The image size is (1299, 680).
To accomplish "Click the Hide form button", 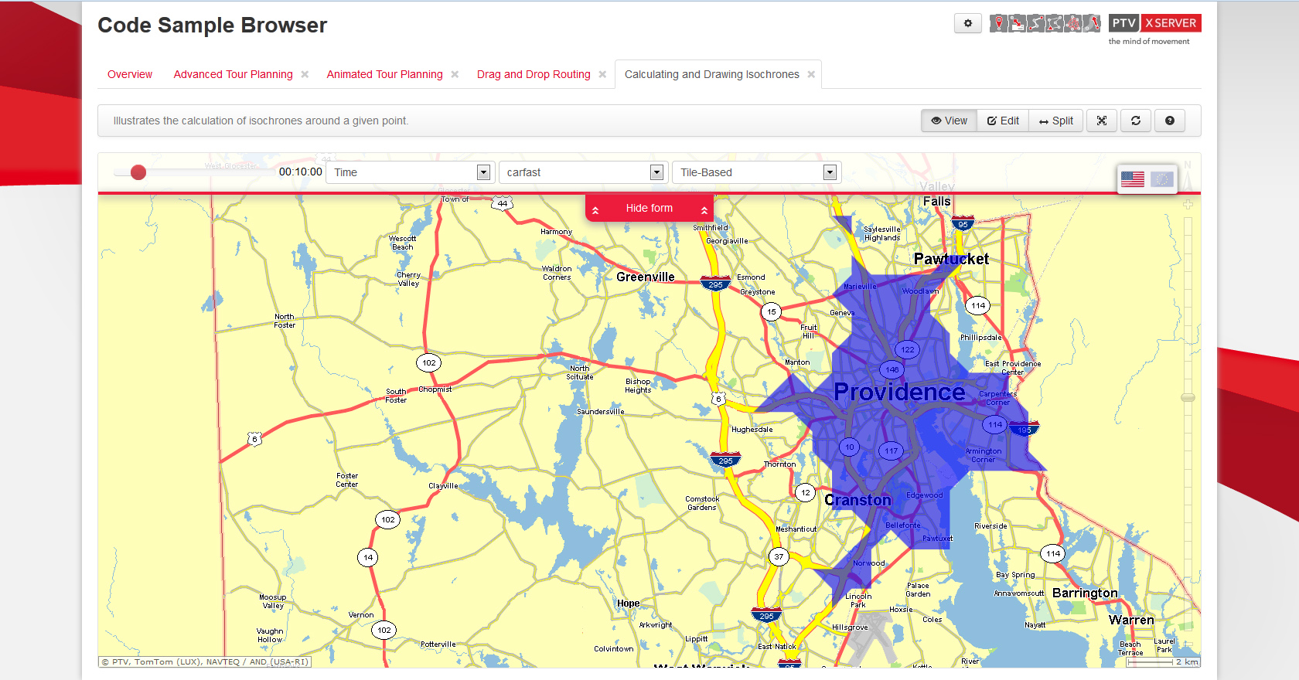I will tap(649, 209).
